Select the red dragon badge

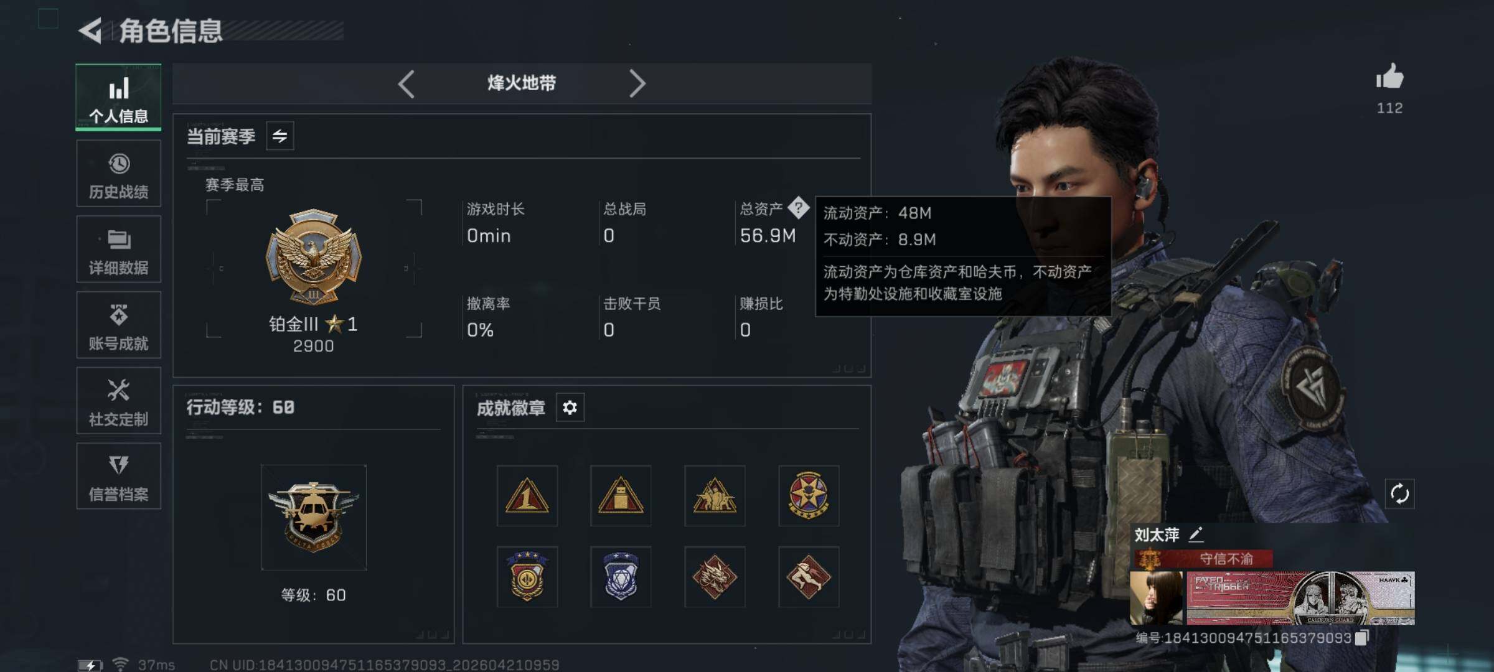point(715,577)
